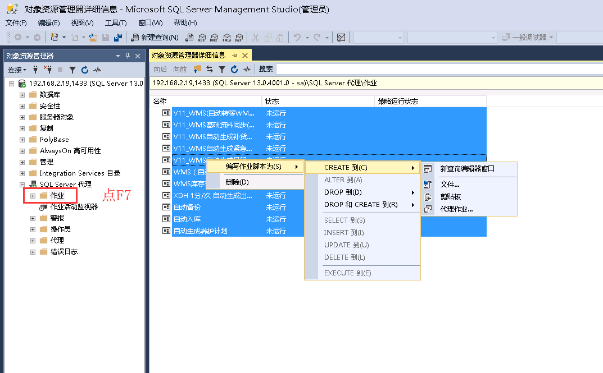
Task: Click the 搜索 input field
Action: tap(439, 69)
